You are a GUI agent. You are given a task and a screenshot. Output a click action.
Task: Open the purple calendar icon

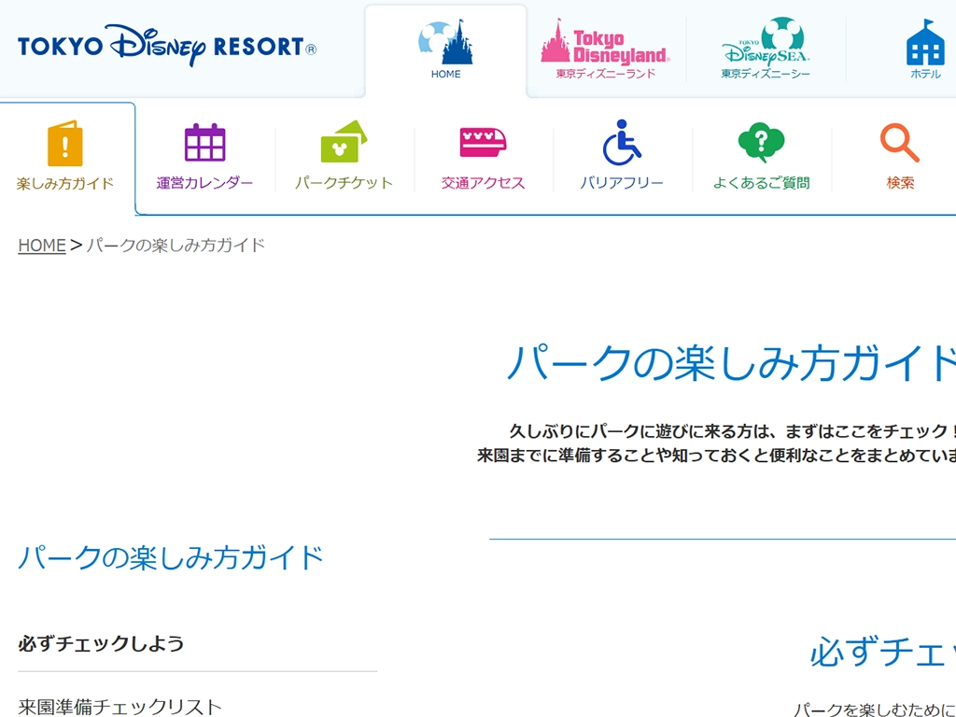point(204,142)
